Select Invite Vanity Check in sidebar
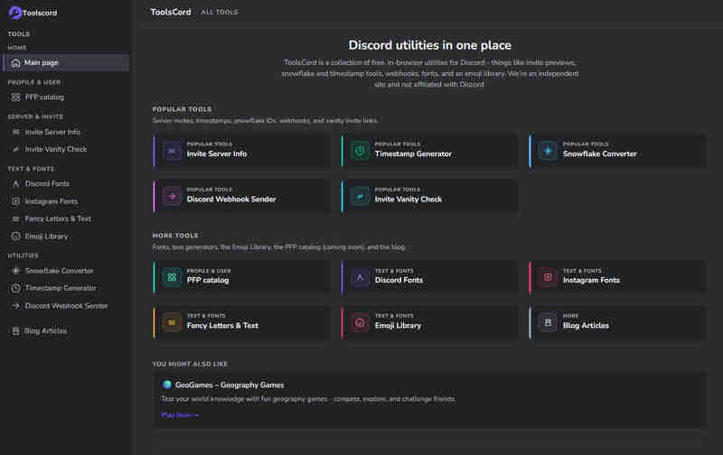Image resolution: width=723 pixels, height=455 pixels. (66, 149)
